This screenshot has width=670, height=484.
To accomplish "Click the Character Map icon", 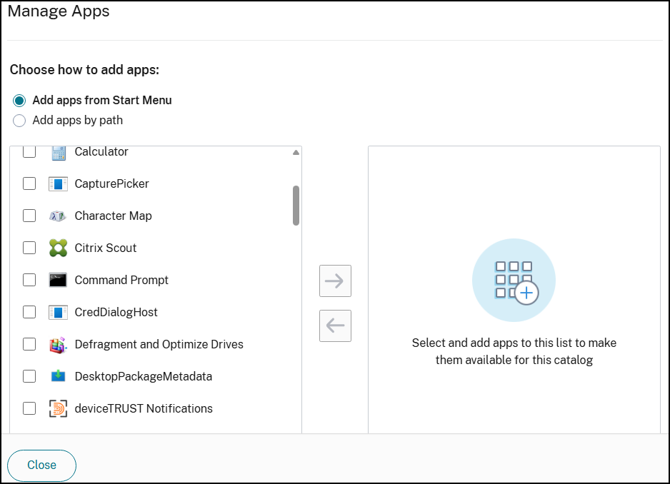I will click(58, 216).
